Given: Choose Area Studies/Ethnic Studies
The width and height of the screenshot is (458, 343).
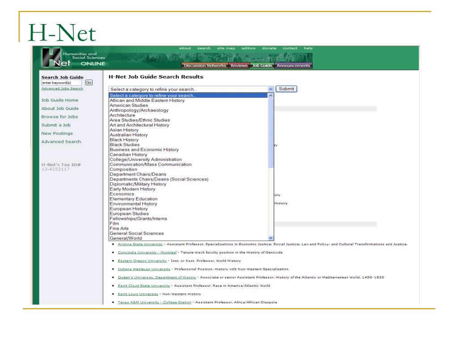Looking at the screenshot, I should click(188, 120).
